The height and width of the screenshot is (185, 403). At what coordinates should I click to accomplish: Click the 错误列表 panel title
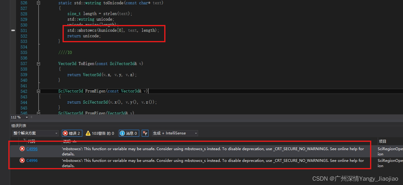coord(19,126)
